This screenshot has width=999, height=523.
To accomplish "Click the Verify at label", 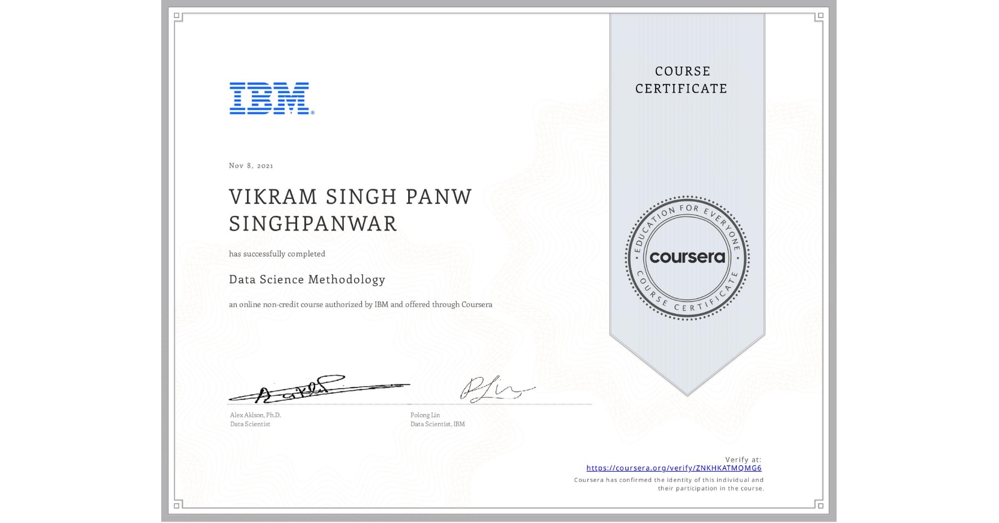I will pos(742,458).
